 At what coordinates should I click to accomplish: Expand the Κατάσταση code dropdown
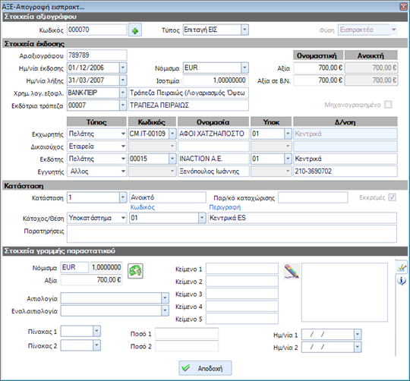(x=123, y=197)
